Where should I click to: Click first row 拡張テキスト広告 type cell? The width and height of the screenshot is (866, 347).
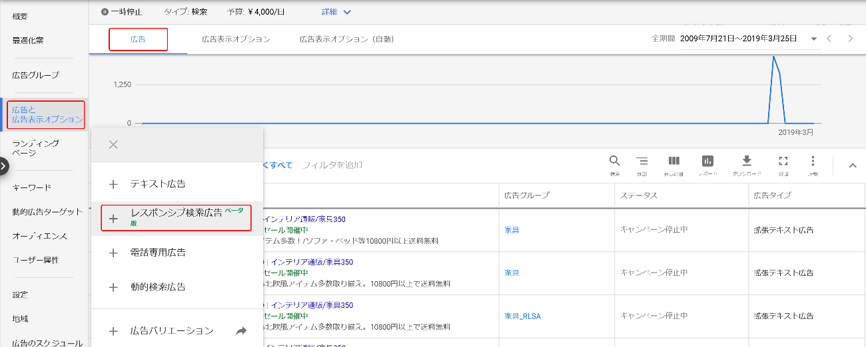783,230
